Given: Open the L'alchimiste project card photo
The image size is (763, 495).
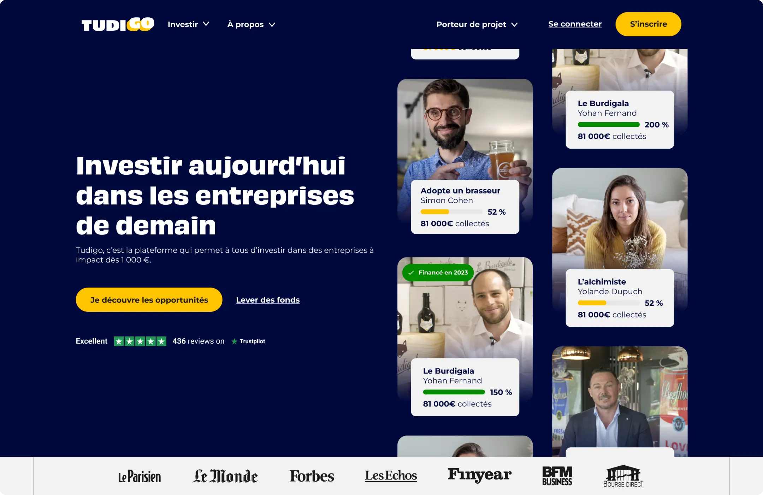Looking at the screenshot, I should (620, 219).
